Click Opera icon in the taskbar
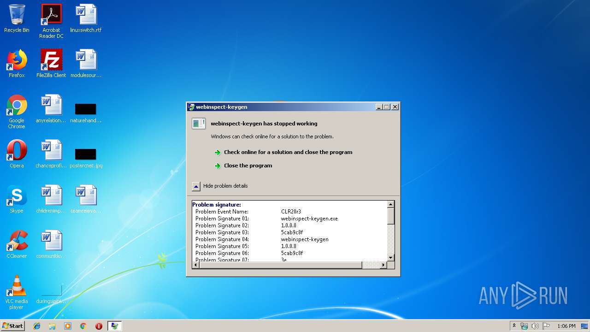The width and height of the screenshot is (590, 332). 99,326
